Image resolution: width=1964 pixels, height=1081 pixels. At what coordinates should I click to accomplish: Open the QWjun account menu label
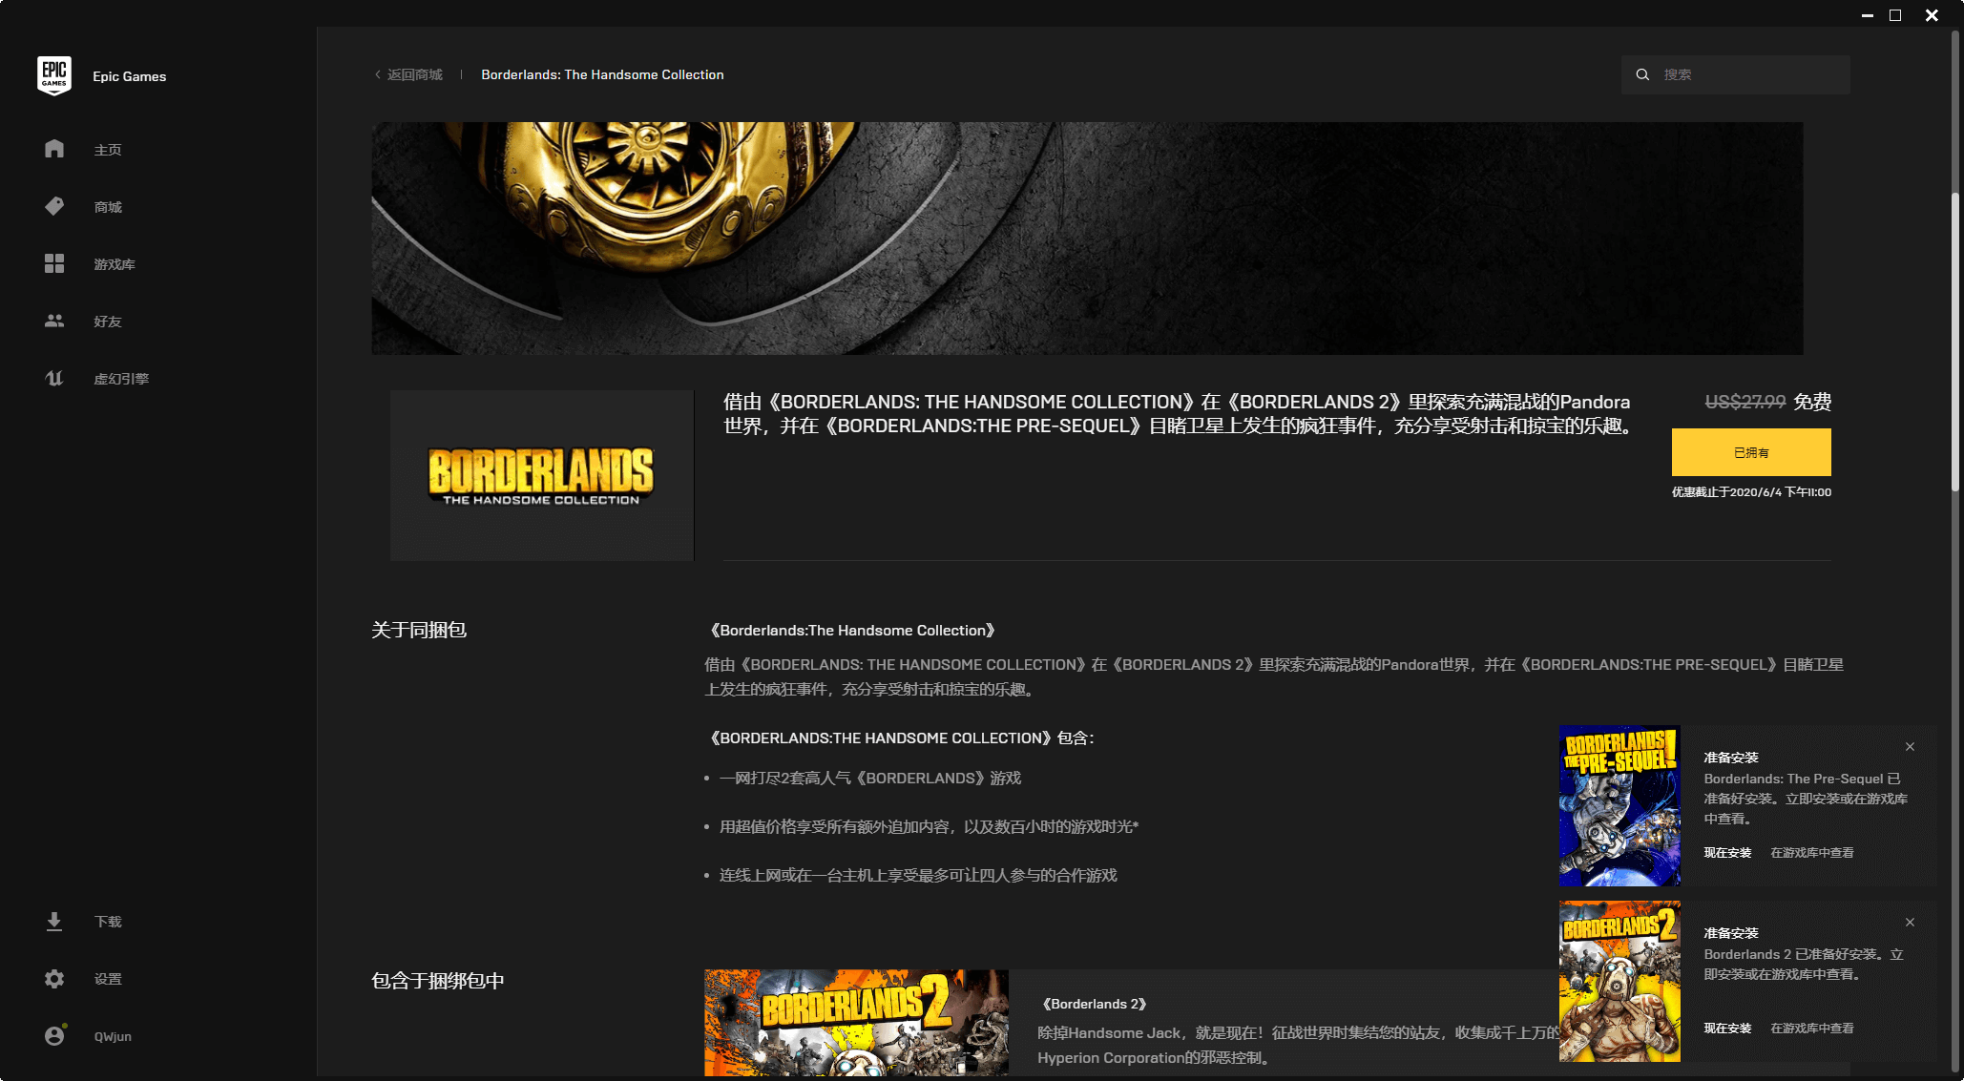(113, 1036)
